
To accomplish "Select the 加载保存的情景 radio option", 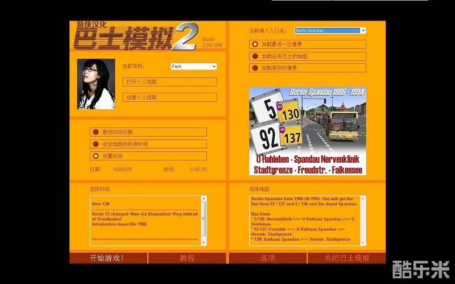I will 255,68.
